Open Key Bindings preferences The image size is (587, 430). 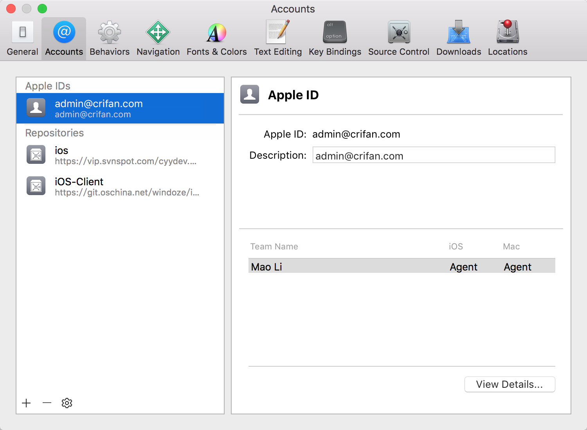pyautogui.click(x=335, y=38)
